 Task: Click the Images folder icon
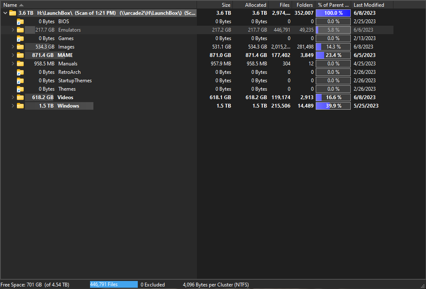[x=20, y=47]
